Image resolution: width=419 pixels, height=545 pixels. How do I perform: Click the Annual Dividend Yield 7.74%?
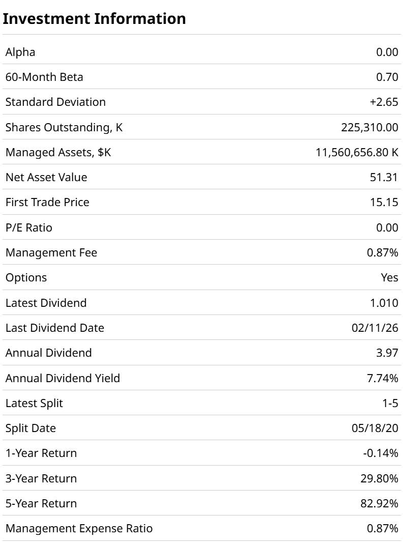tap(382, 378)
